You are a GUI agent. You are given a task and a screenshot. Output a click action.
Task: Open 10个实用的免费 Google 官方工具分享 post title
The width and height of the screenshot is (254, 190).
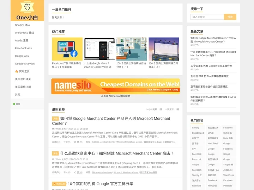point(101,184)
